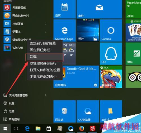Open the WinRAR icon in list
Screen dimensions: 141x133
(7, 48)
